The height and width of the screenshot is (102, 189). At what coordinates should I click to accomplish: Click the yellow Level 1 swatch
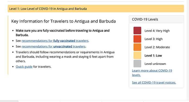tap(137, 55)
